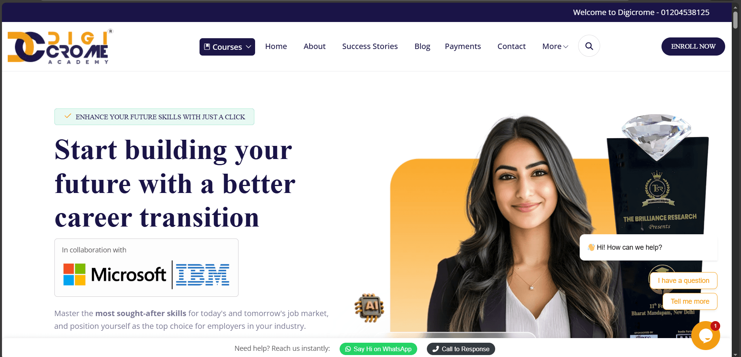This screenshot has width=741, height=357.
Task: Click Say Hi on WhatsApp button
Action: click(x=378, y=349)
